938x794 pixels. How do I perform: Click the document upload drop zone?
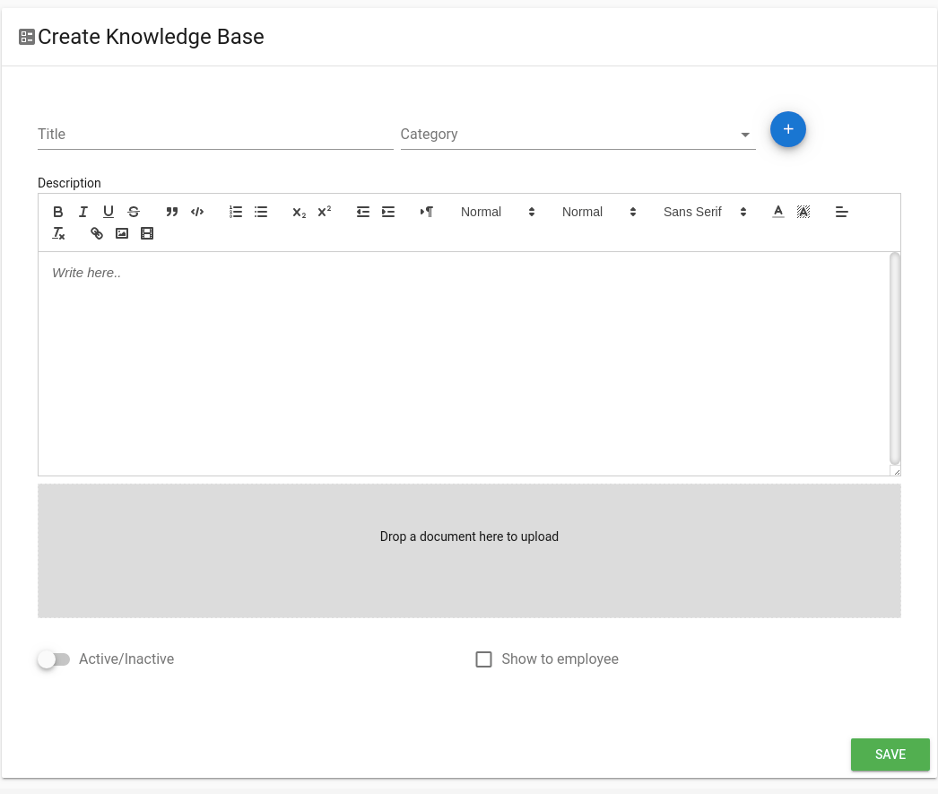point(469,551)
